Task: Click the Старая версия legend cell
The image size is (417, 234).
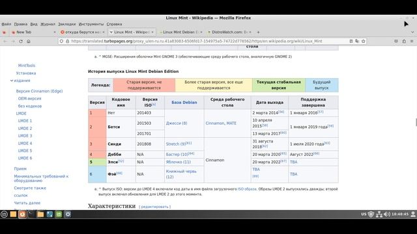Action: pyautogui.click(x=144, y=85)
